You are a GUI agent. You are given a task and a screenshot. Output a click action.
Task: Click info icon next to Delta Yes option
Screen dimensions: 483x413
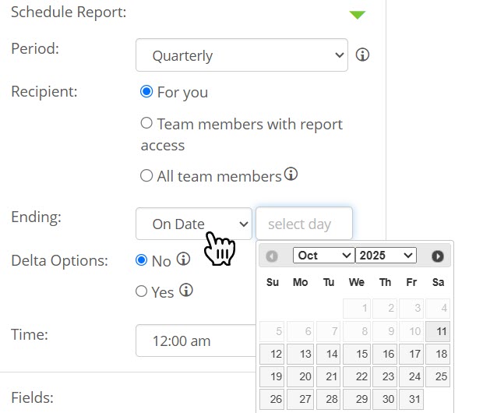point(186,290)
